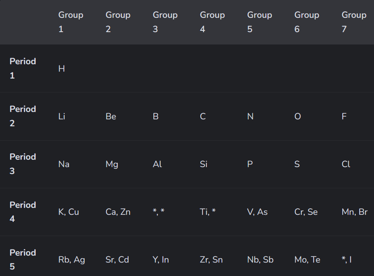This screenshot has height=276, width=374.
Task: Select the Mn, Br cell
Action: click(x=354, y=212)
